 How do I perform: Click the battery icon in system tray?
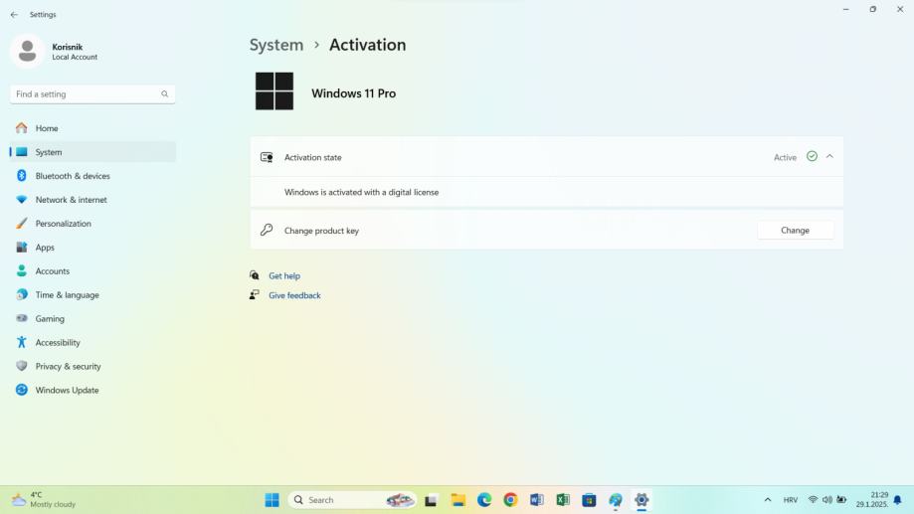(841, 500)
